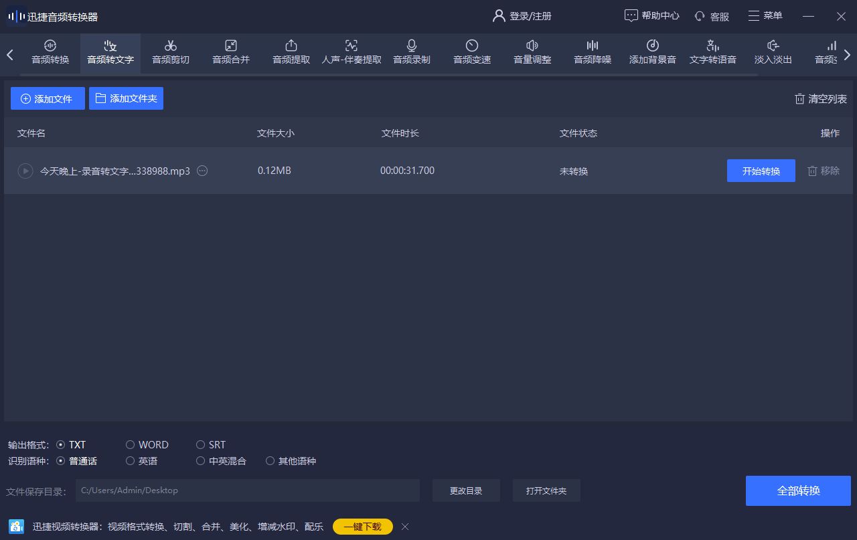This screenshot has height=540, width=857.
Task: Click the 文件大小 column header
Action: point(276,133)
